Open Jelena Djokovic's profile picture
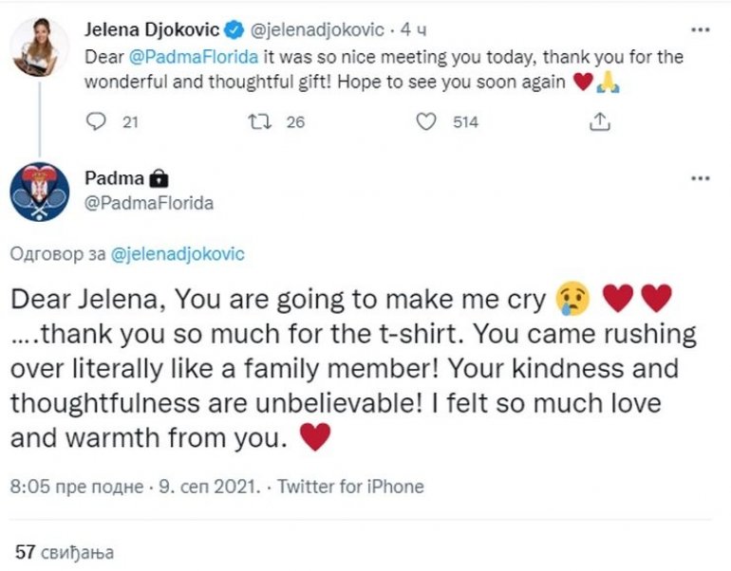Screen dimensions: 731x571 pyautogui.click(x=39, y=45)
